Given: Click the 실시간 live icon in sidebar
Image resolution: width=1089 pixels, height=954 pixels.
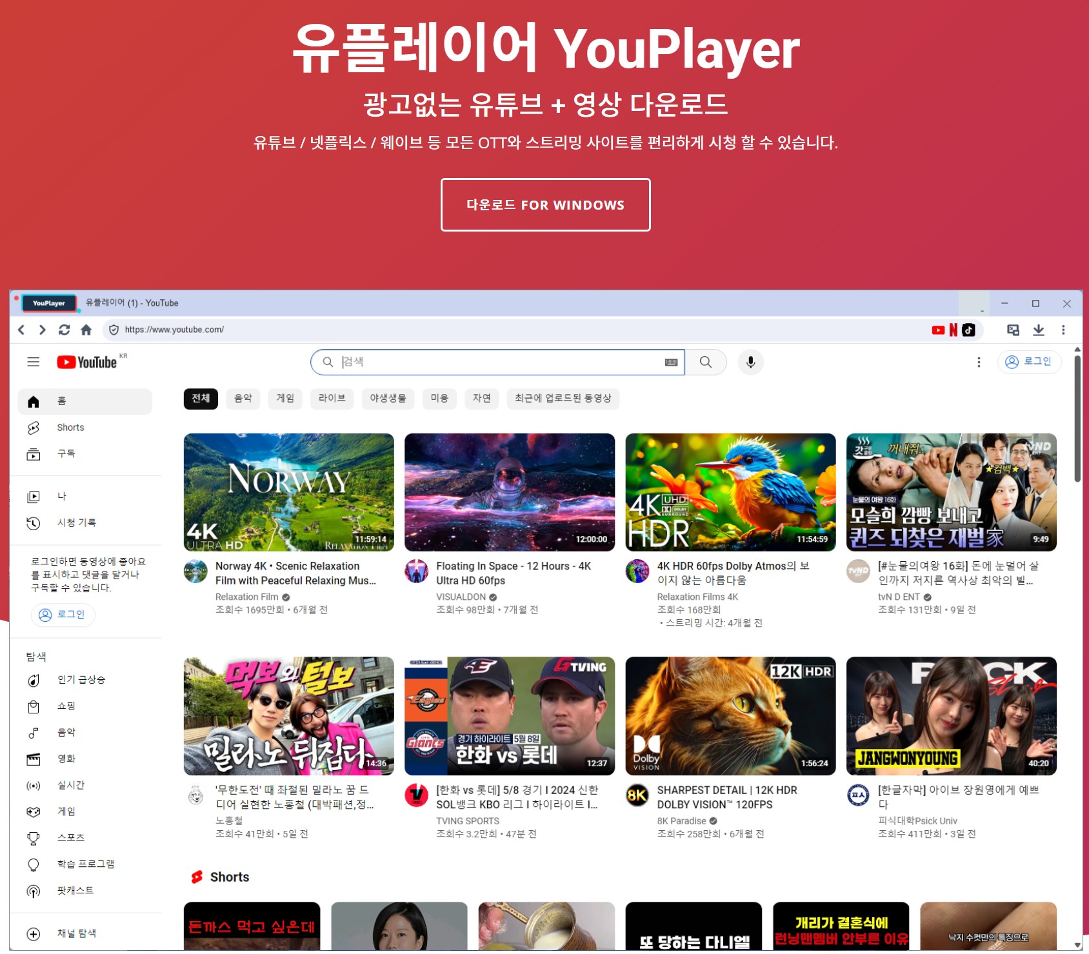Looking at the screenshot, I should [x=34, y=786].
